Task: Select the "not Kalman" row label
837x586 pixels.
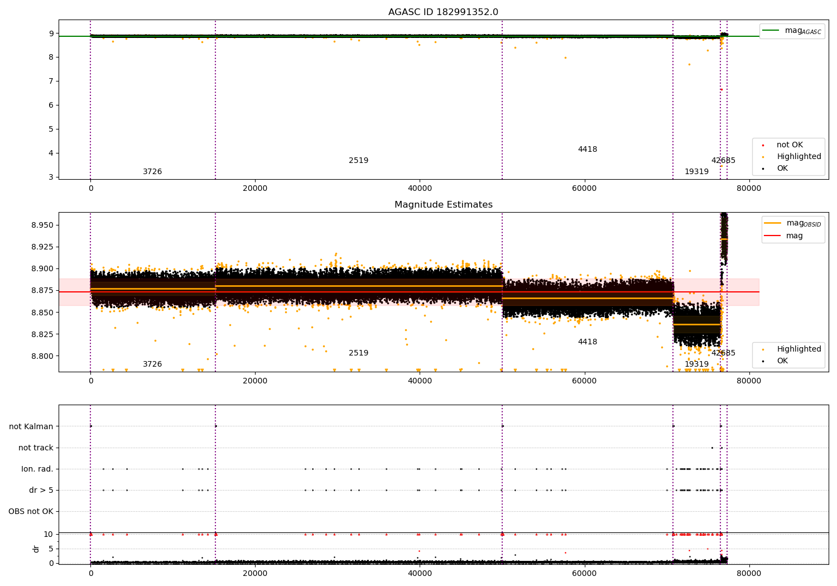Action: [x=31, y=426]
